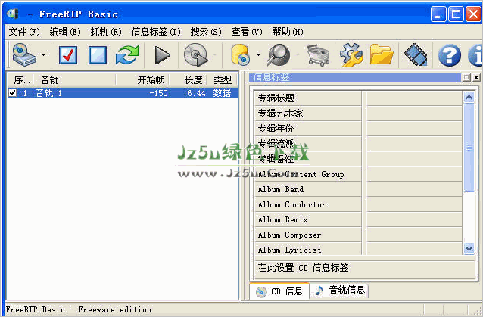Open the CD drive dropdown arrow
483x317 pixels.
(43, 55)
